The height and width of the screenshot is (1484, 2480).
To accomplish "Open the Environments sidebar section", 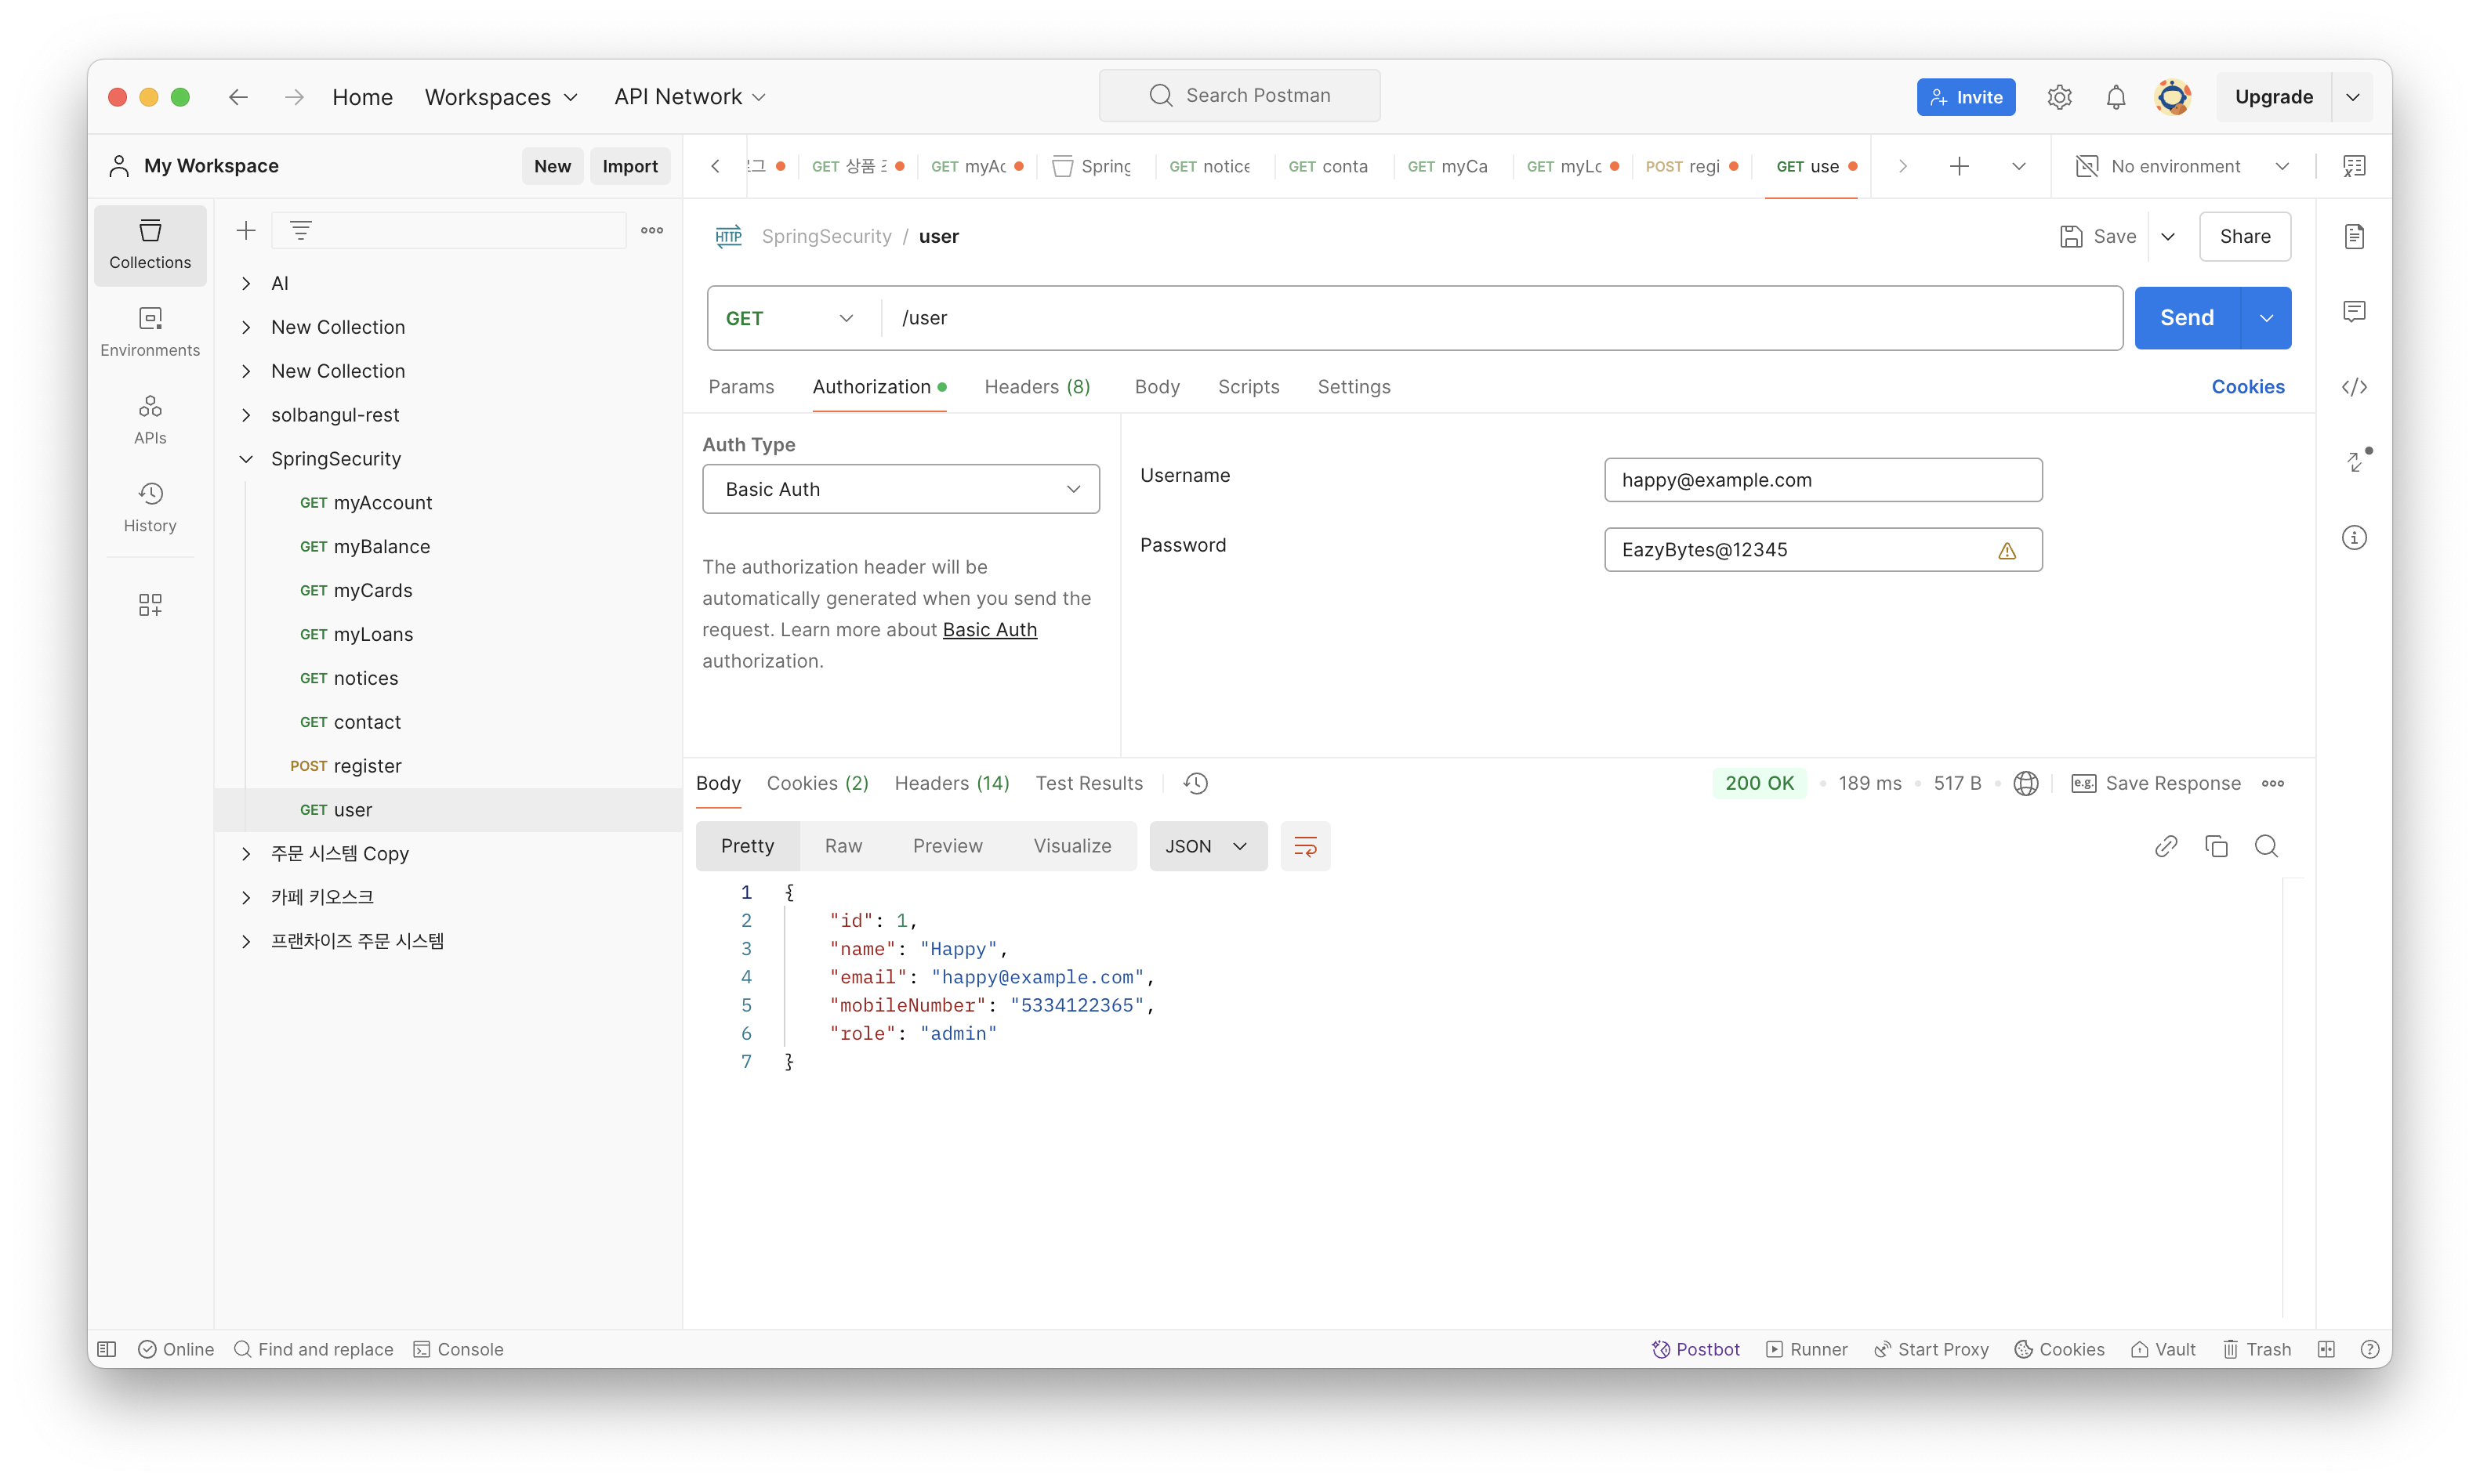I will coord(150,331).
